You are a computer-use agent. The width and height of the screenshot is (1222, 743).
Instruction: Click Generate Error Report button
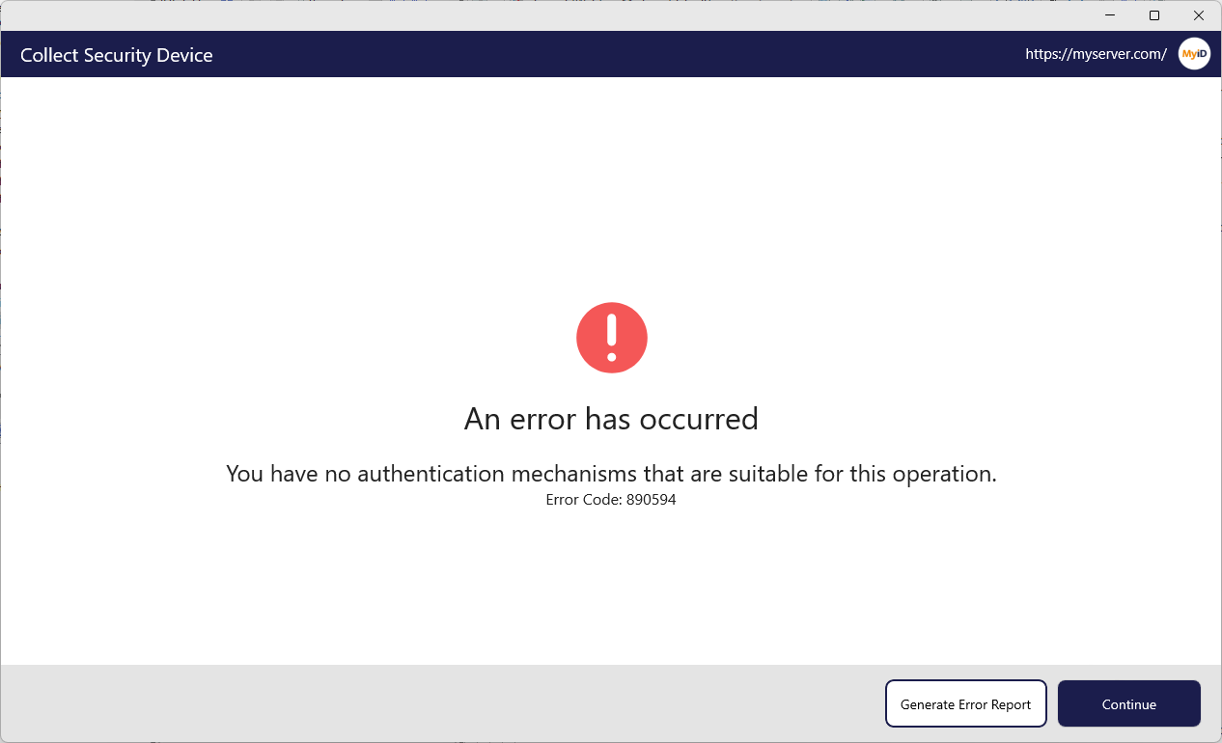point(966,703)
